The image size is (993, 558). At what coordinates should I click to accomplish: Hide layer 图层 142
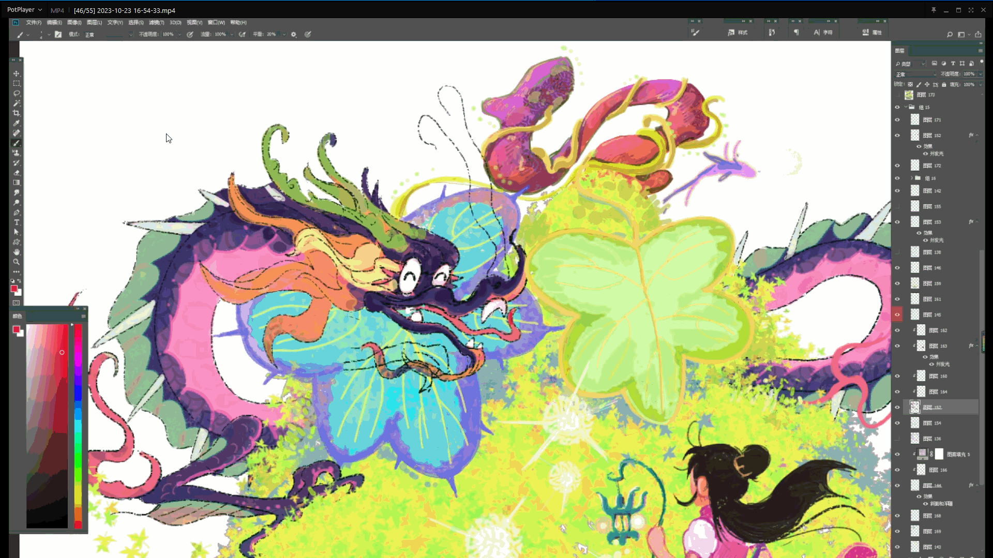897,191
